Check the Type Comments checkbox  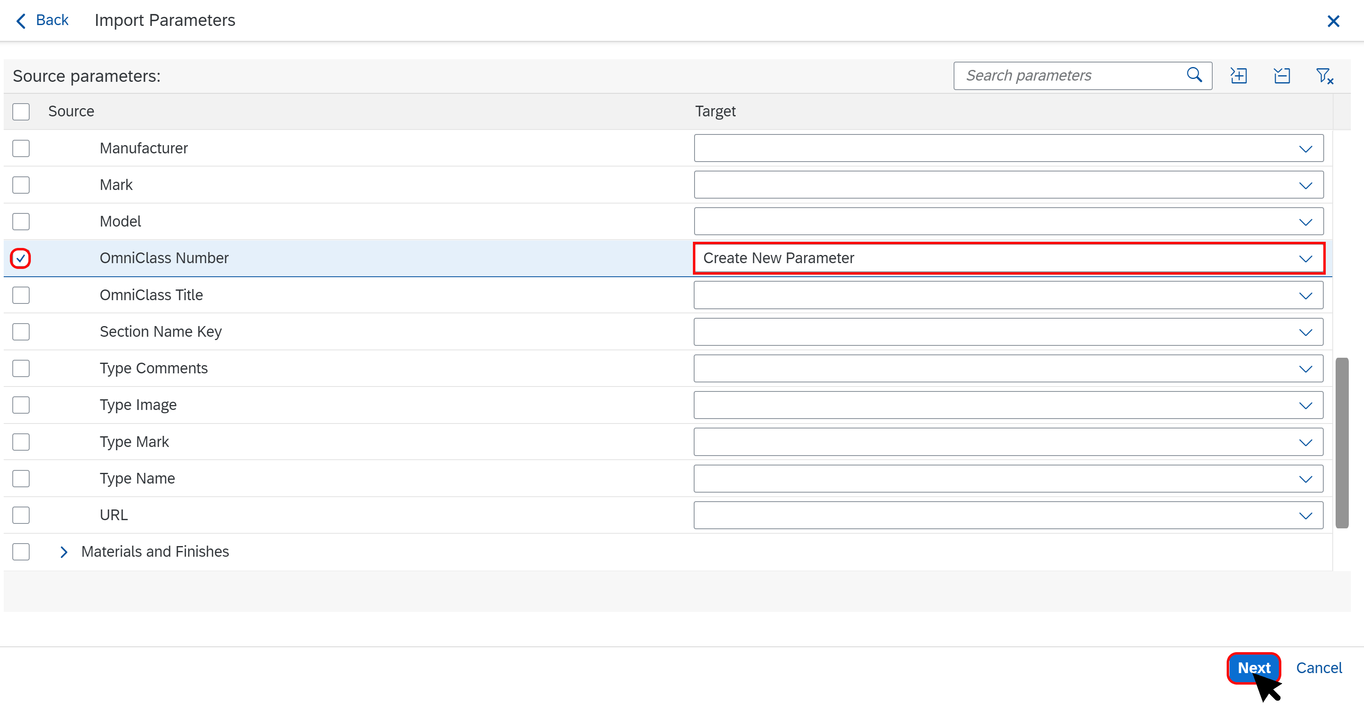21,368
